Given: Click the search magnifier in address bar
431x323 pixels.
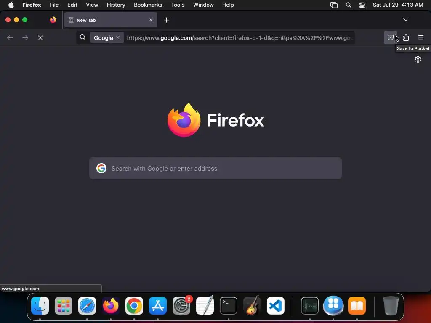Looking at the screenshot, I should click(83, 37).
